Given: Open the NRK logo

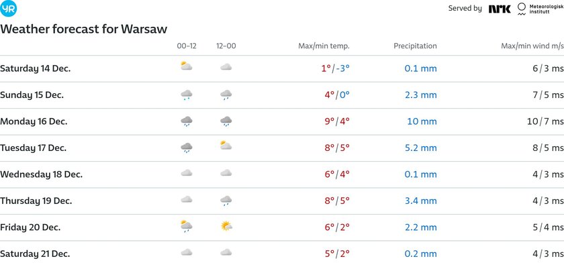Looking at the screenshot, I should [x=500, y=9].
